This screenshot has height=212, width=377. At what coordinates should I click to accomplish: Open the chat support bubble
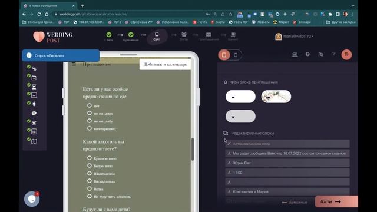32,199
